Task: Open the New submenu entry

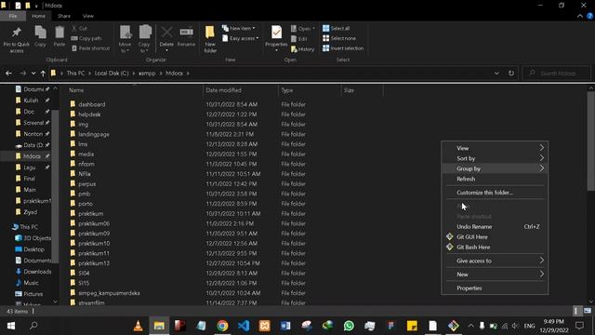Action: point(496,275)
